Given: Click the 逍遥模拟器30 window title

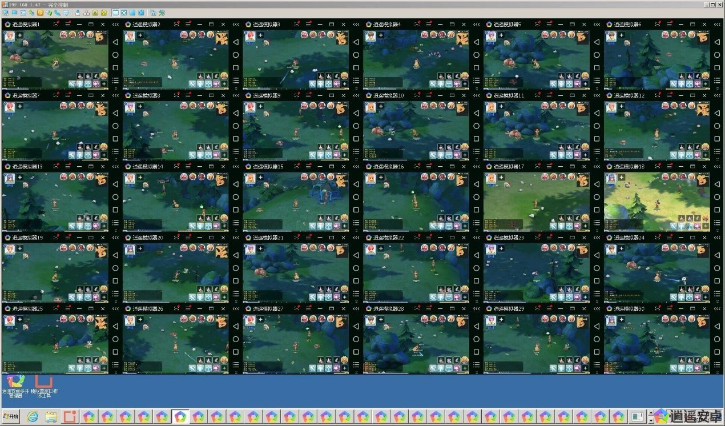Looking at the screenshot, I should 630,309.
